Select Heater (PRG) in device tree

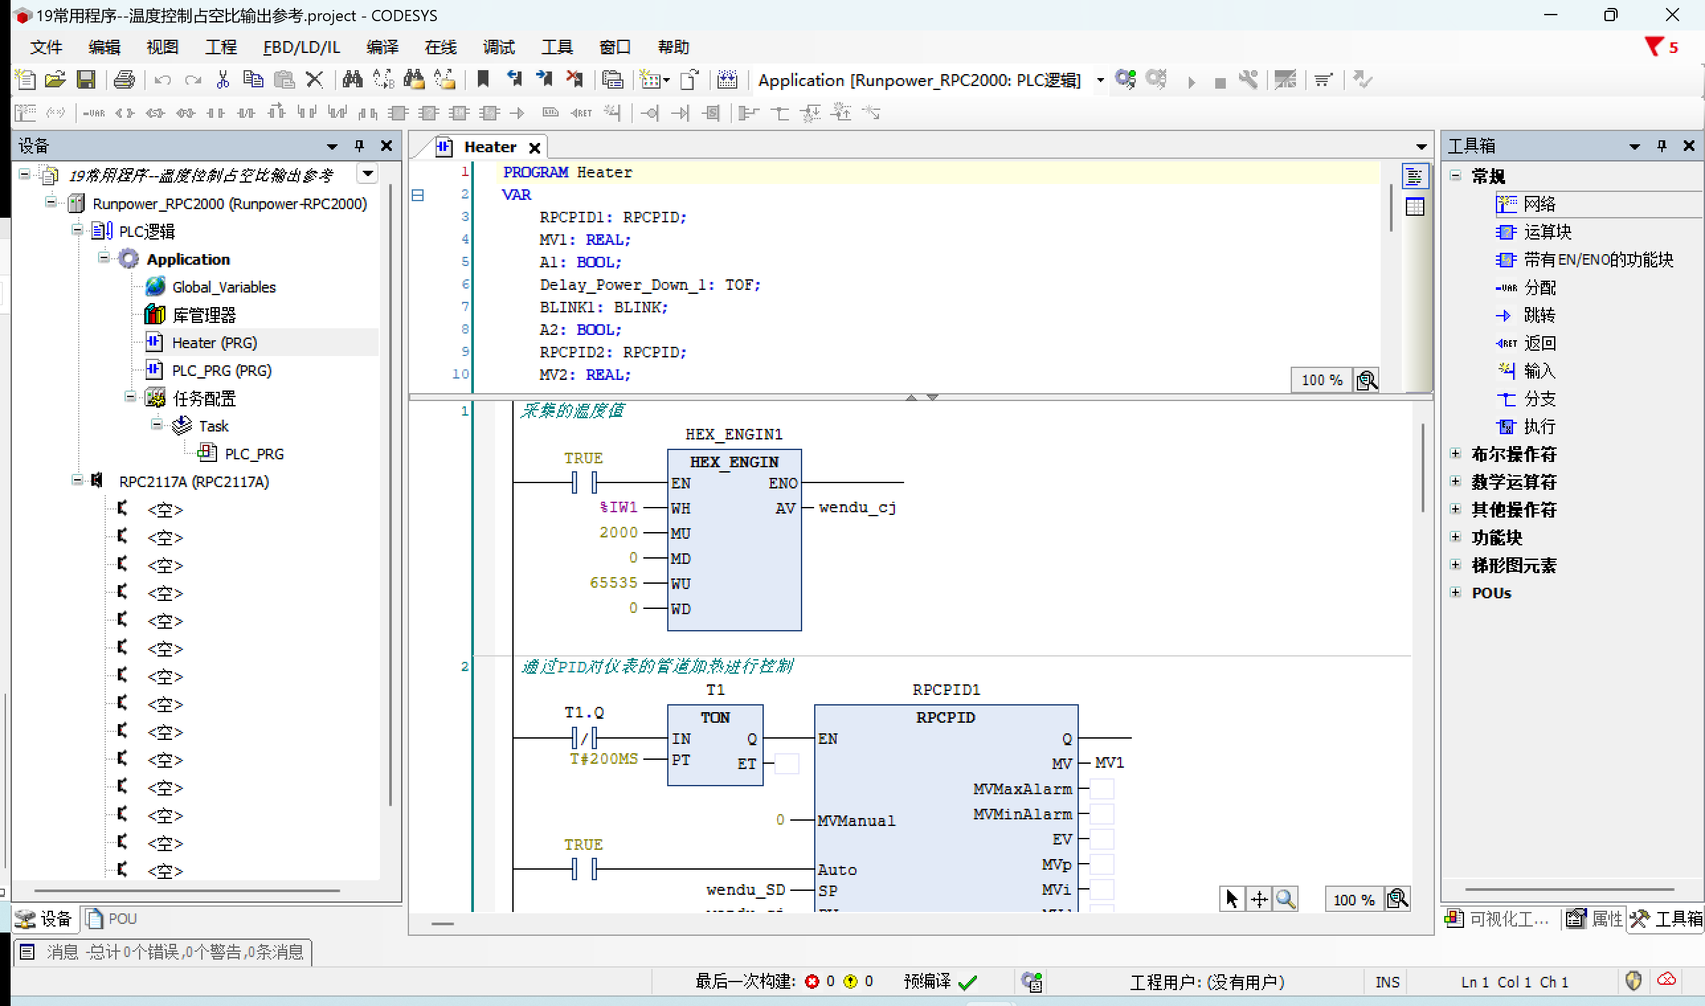tap(214, 343)
